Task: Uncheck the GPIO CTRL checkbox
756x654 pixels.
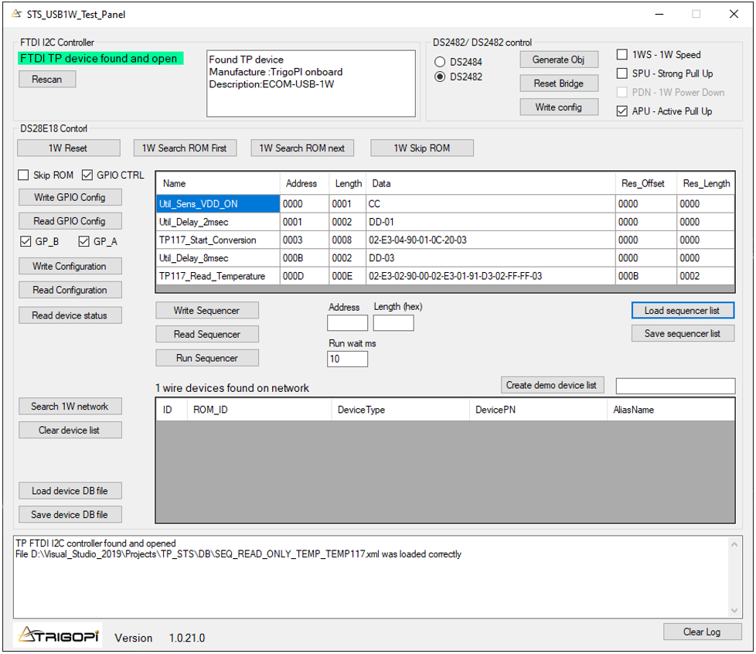Action: (87, 175)
